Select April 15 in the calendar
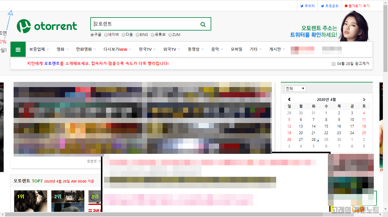 tap(326, 126)
